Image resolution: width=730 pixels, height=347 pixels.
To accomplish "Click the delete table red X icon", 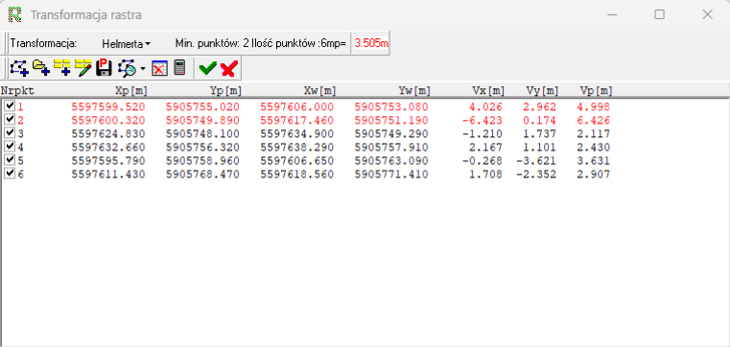I will [x=159, y=68].
